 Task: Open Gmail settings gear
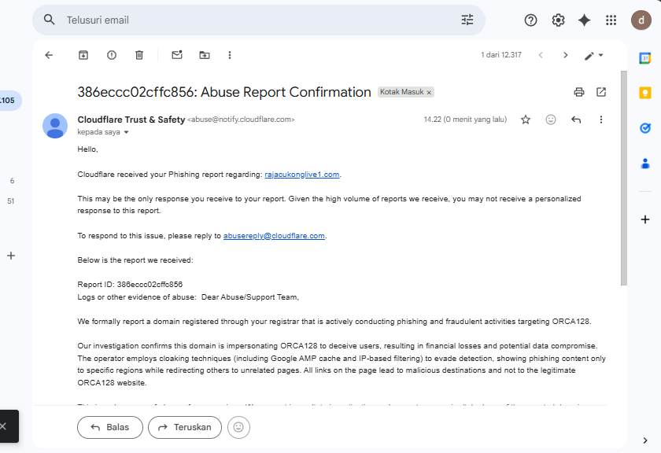pos(558,20)
